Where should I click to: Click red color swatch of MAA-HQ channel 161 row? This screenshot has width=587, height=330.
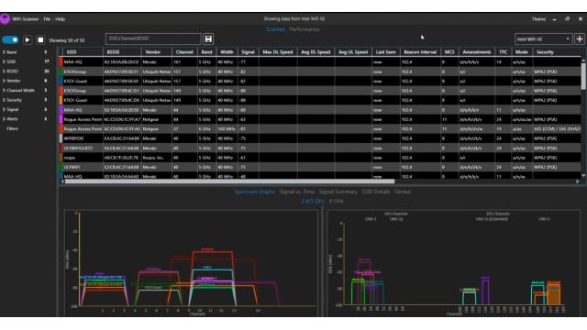point(61,62)
